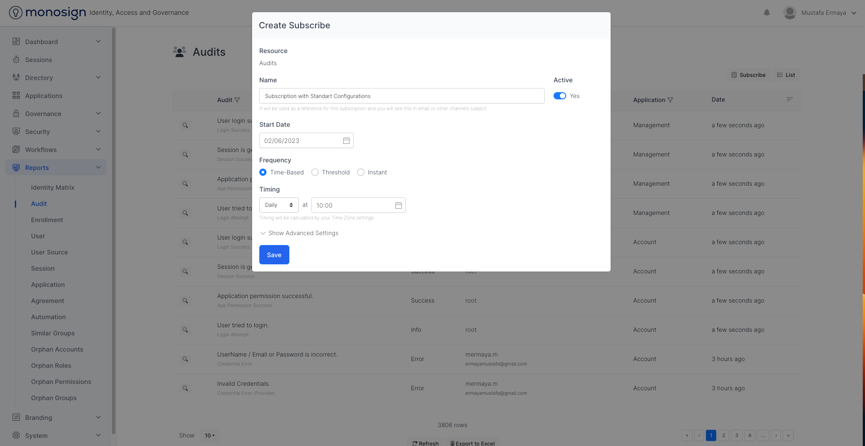The height and width of the screenshot is (446, 865).
Task: Click the Application column filter icon
Action: tap(670, 100)
